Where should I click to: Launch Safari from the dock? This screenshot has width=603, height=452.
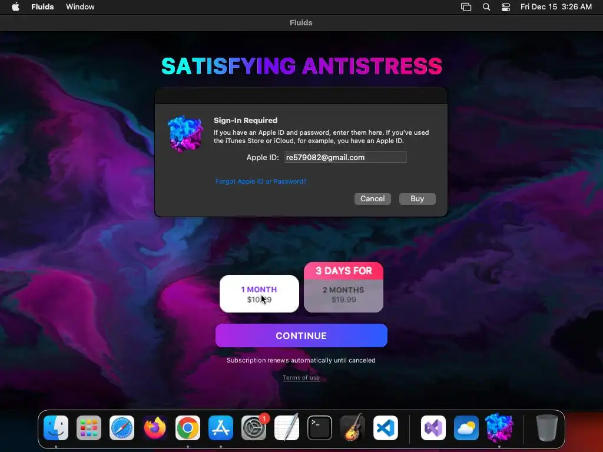pos(122,428)
